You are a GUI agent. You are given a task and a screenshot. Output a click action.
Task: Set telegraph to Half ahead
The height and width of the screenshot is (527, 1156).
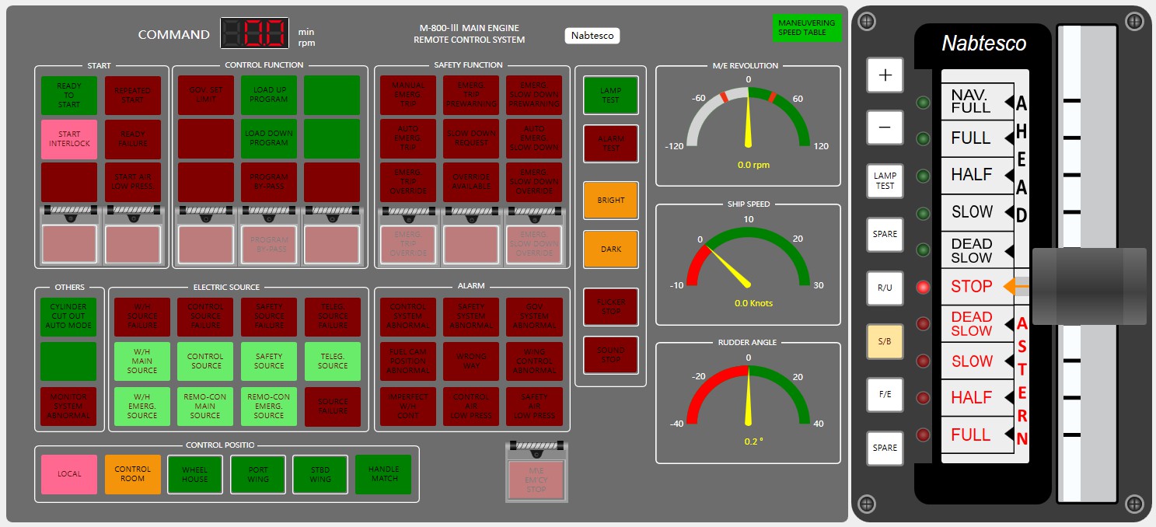pyautogui.click(x=977, y=175)
